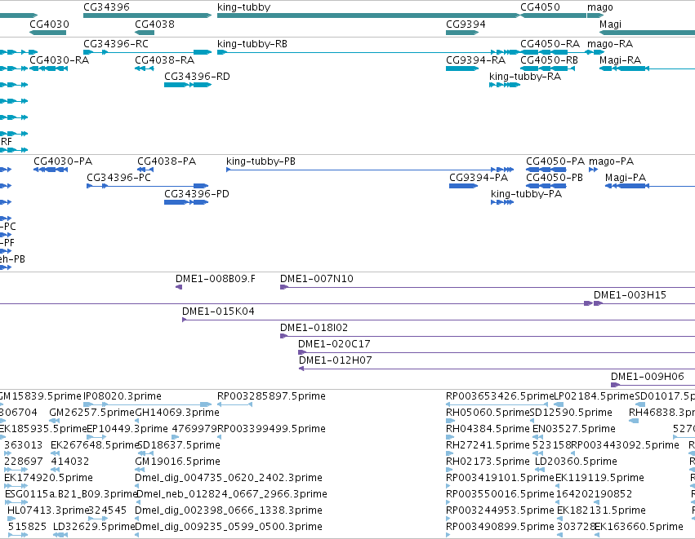Screen dimensions: 695x539
Task: Click protein label CG4038-PA
Action: coord(167,161)
